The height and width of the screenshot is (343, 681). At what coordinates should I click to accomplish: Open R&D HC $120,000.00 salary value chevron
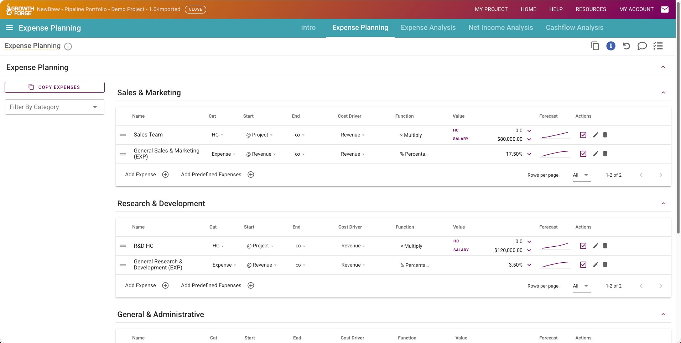click(x=529, y=250)
